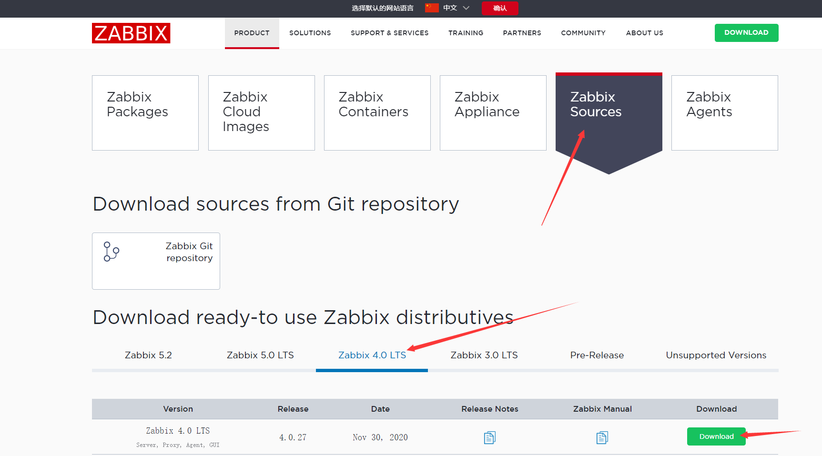Click the '选择默认的网站语言' text
The image size is (822, 456).
[383, 8]
